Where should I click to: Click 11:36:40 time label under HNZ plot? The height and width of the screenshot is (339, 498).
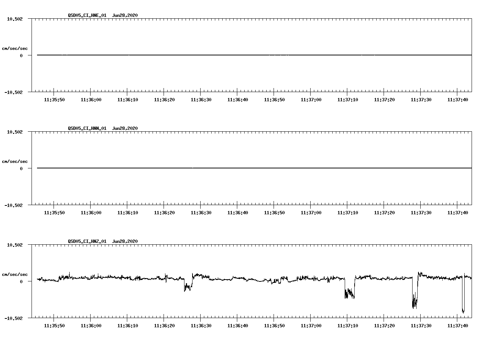pyautogui.click(x=238, y=326)
